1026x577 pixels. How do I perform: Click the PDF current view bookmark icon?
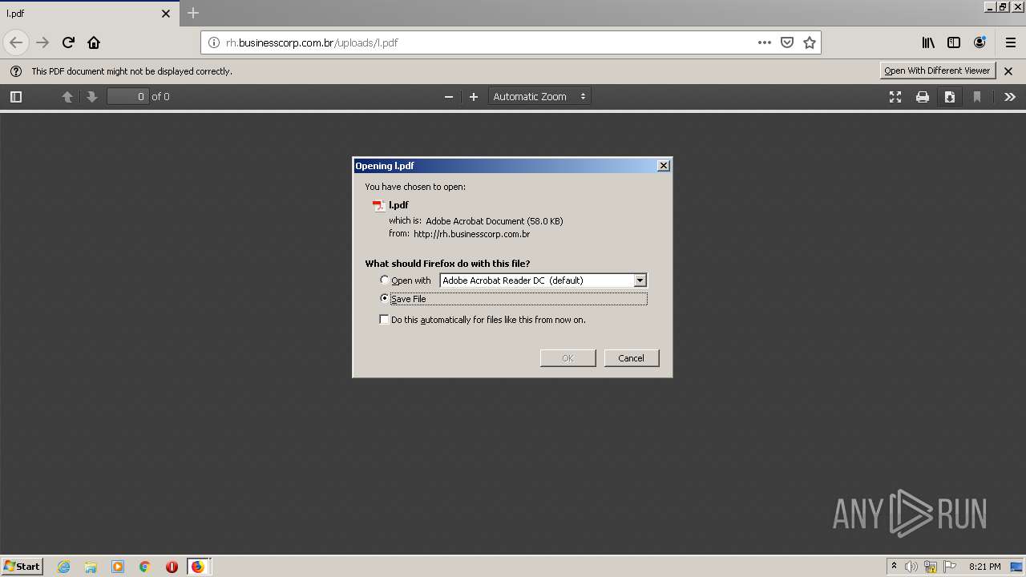(x=977, y=97)
